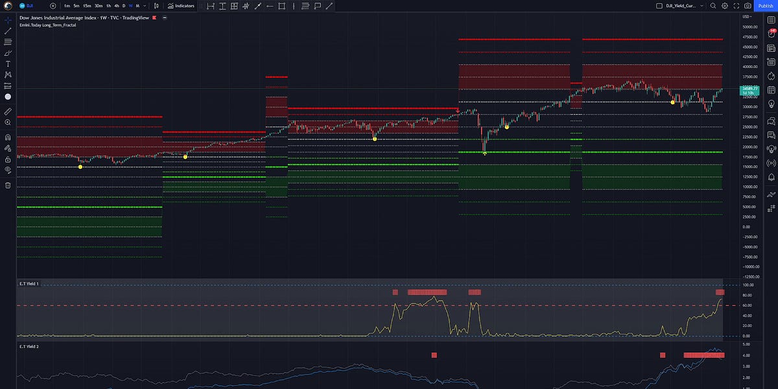Open the USD currency dropdown on price scale
Viewport: 778px width, 389px height.
click(747, 16)
